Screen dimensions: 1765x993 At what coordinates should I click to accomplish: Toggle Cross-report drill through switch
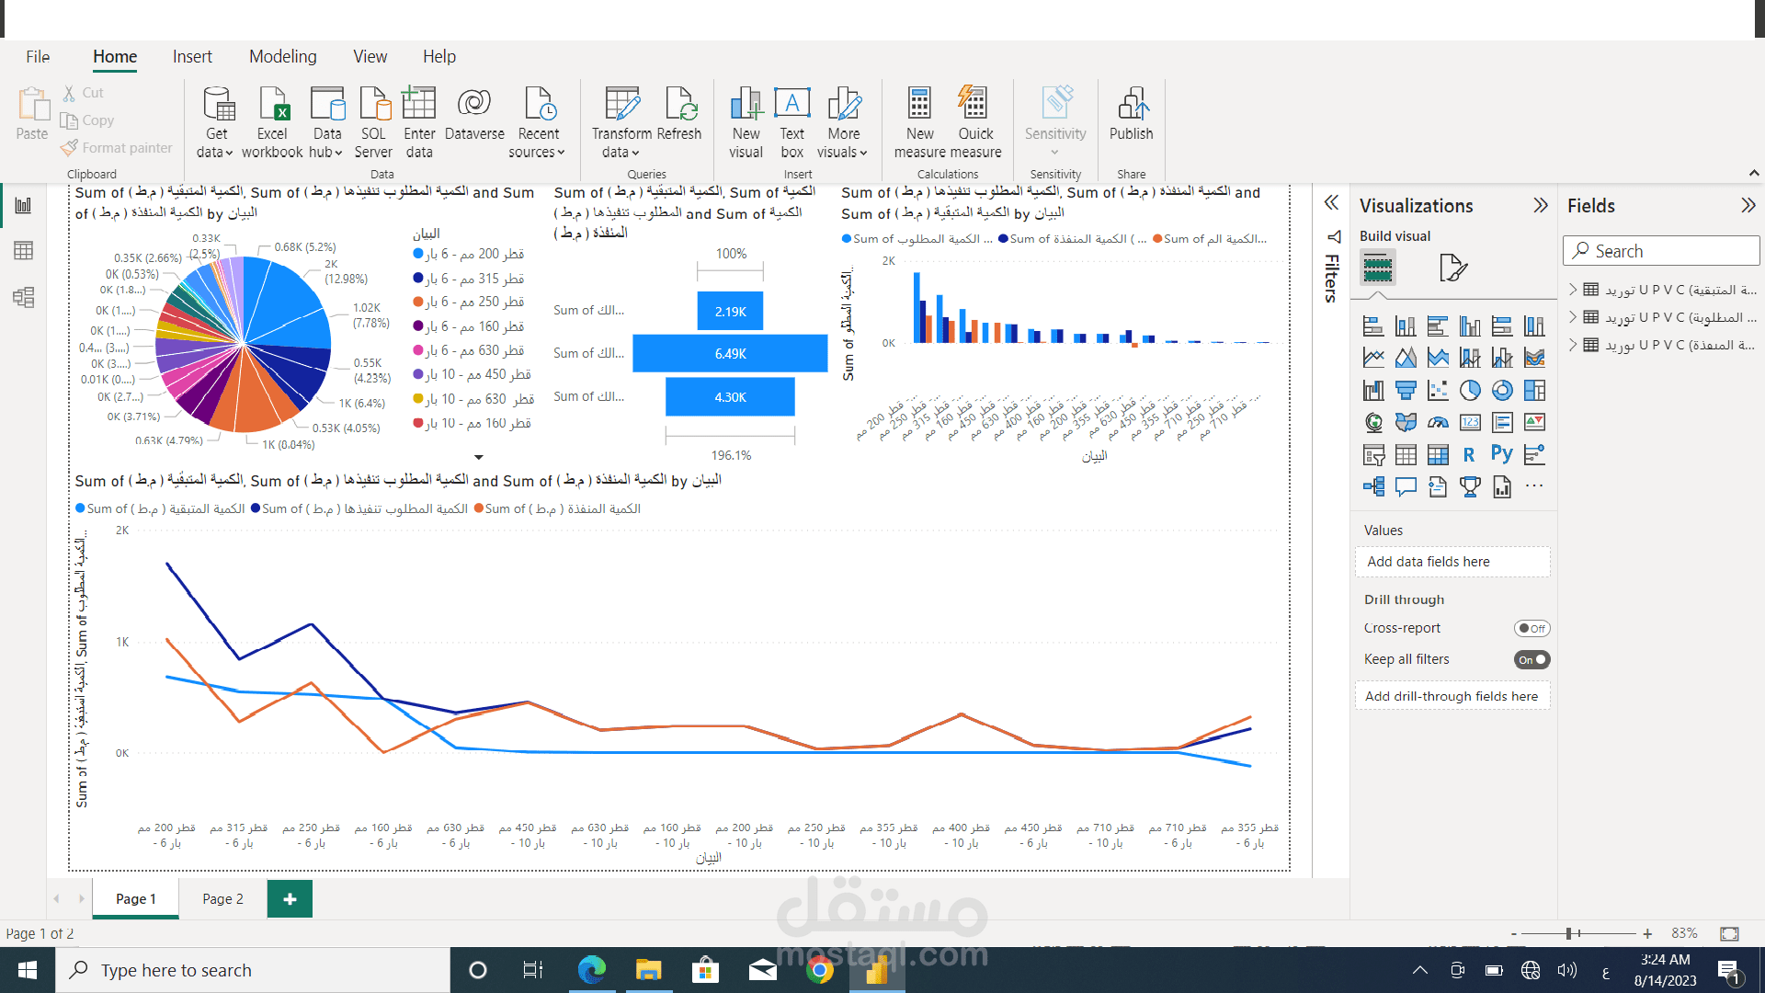[x=1532, y=629]
